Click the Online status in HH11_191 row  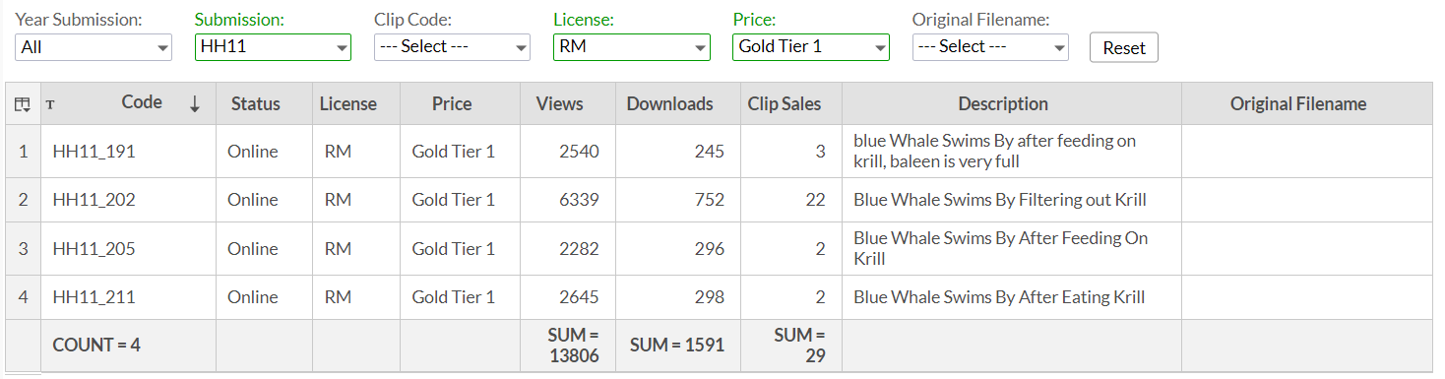click(x=253, y=152)
